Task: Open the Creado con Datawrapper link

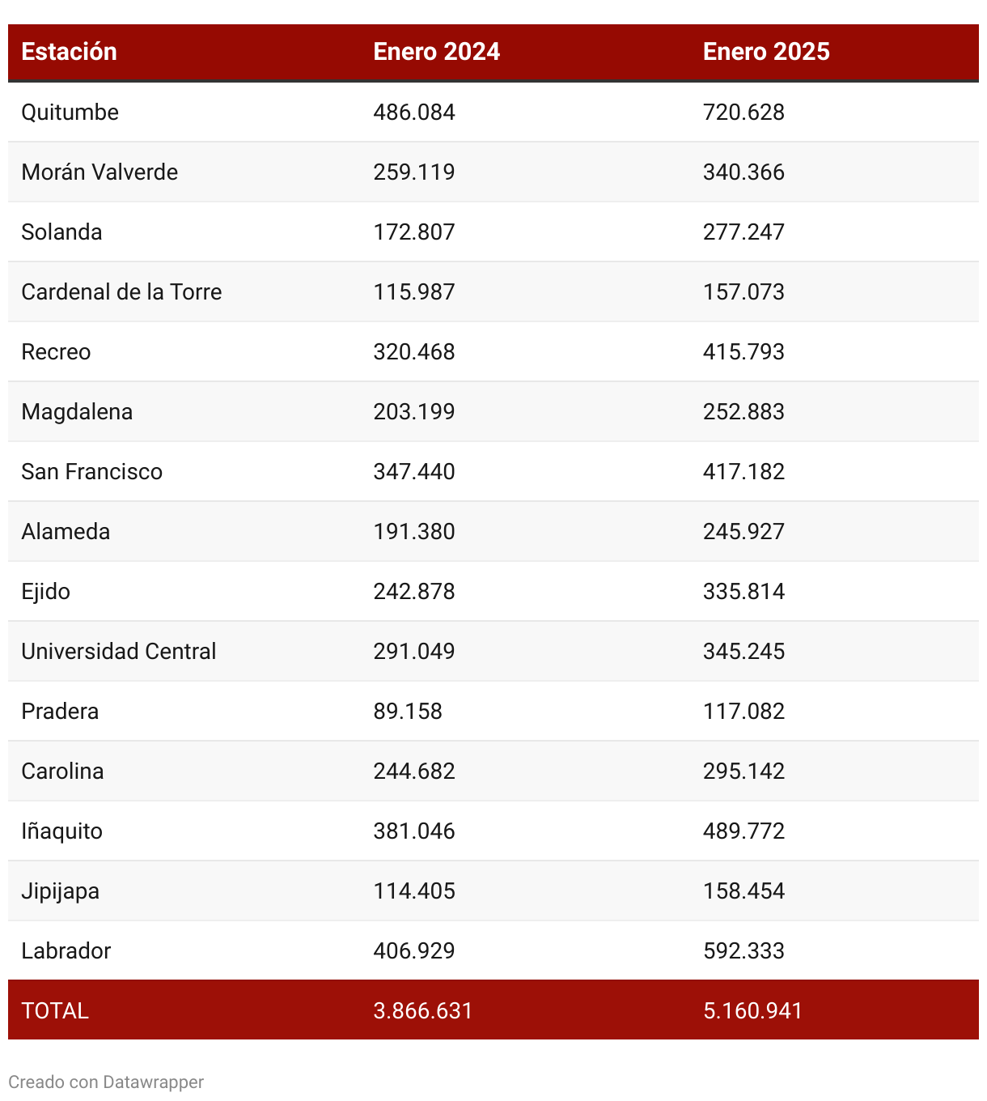Action: 106,1082
